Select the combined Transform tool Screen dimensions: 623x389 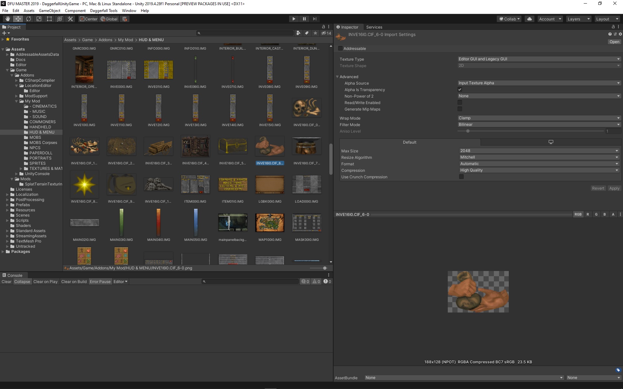(x=59, y=19)
